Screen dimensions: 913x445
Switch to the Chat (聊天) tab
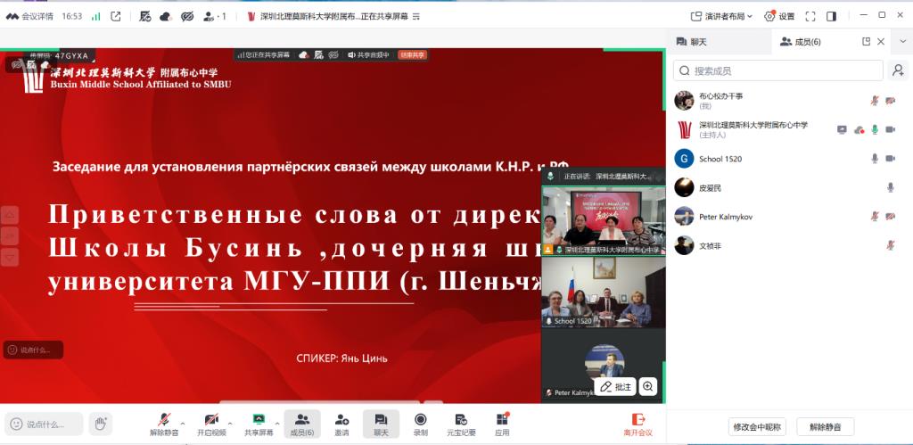coord(692,42)
